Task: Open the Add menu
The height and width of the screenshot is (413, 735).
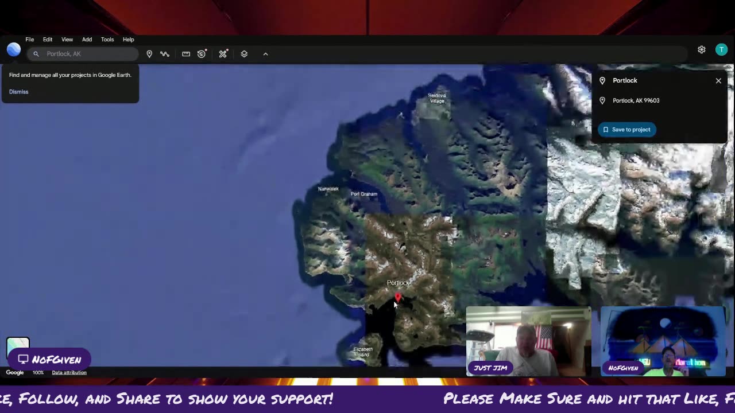Action: [87, 40]
